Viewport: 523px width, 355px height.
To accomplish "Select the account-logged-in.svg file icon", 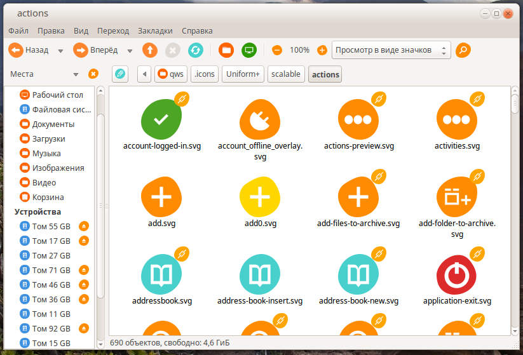I will [x=161, y=119].
